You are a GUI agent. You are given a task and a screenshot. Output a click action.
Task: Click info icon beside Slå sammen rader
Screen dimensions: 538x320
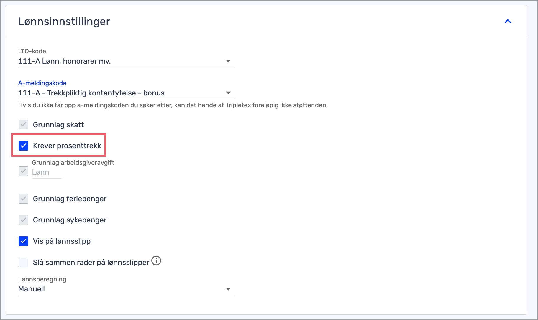pos(156,261)
